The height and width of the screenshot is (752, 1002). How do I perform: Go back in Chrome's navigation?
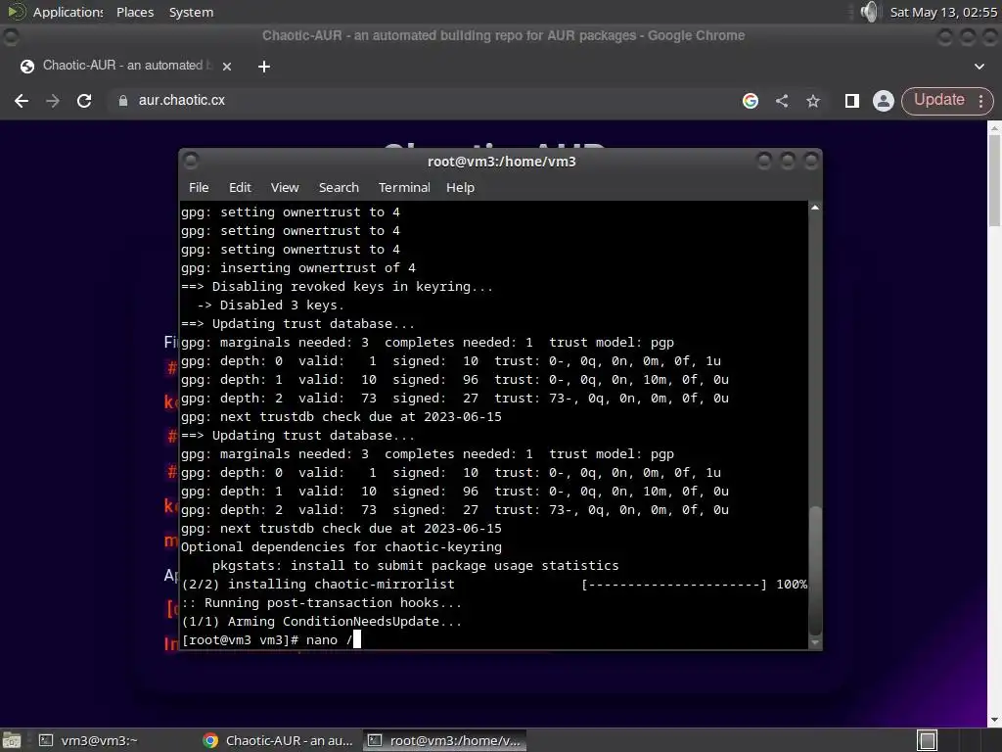22,101
